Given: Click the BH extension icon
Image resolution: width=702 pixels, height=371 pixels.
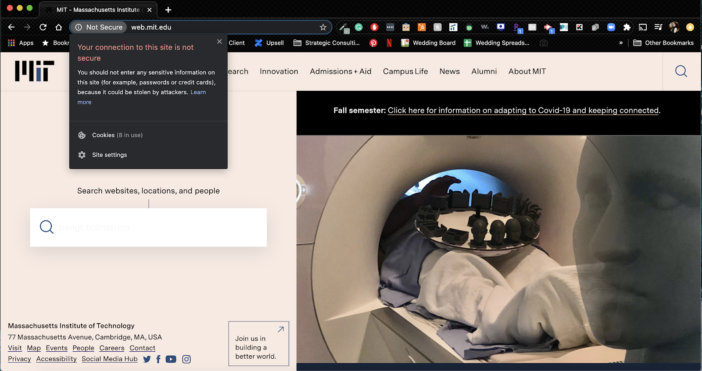Looking at the screenshot, I should click(x=532, y=27).
